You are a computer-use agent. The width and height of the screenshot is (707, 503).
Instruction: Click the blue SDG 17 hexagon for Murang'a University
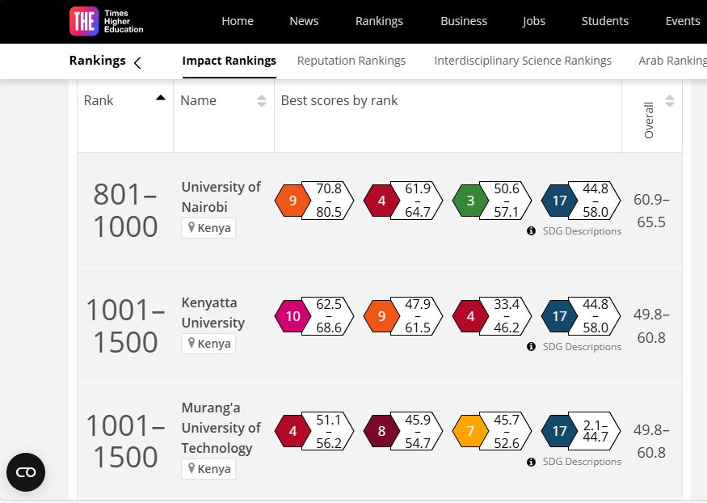(x=559, y=431)
